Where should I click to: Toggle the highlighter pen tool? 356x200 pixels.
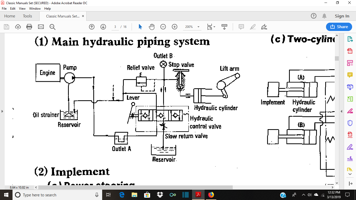tap(253, 27)
